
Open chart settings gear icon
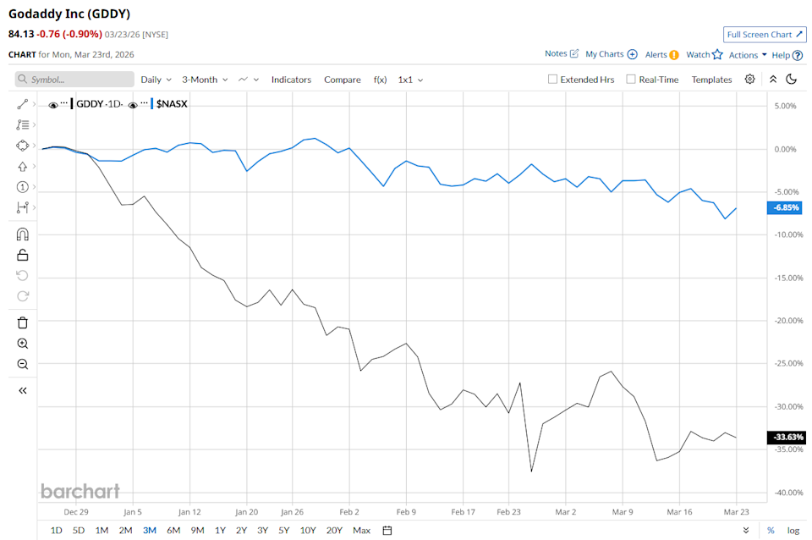coord(749,80)
